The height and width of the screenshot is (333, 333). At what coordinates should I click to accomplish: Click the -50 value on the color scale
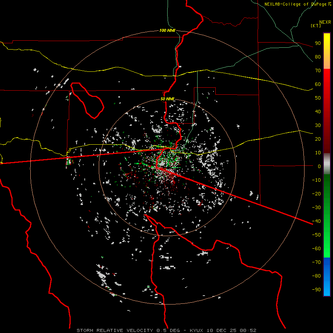(316, 235)
